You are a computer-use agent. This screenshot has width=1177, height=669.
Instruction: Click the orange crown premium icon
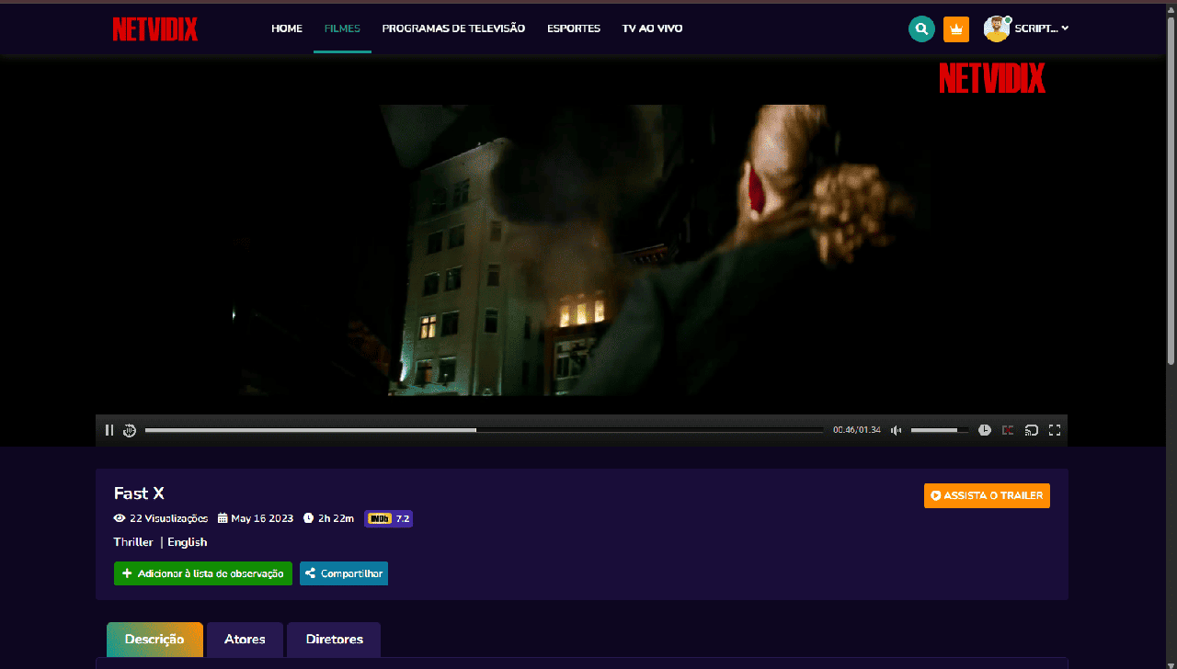pyautogui.click(x=956, y=29)
